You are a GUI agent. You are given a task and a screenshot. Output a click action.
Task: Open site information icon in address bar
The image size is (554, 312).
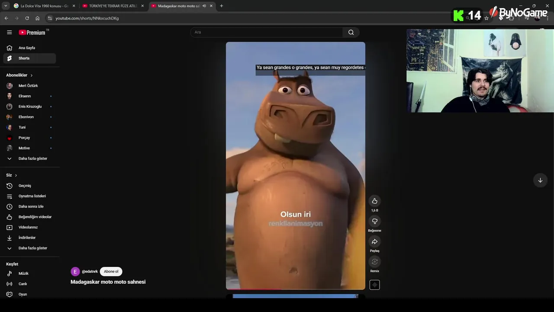click(50, 18)
